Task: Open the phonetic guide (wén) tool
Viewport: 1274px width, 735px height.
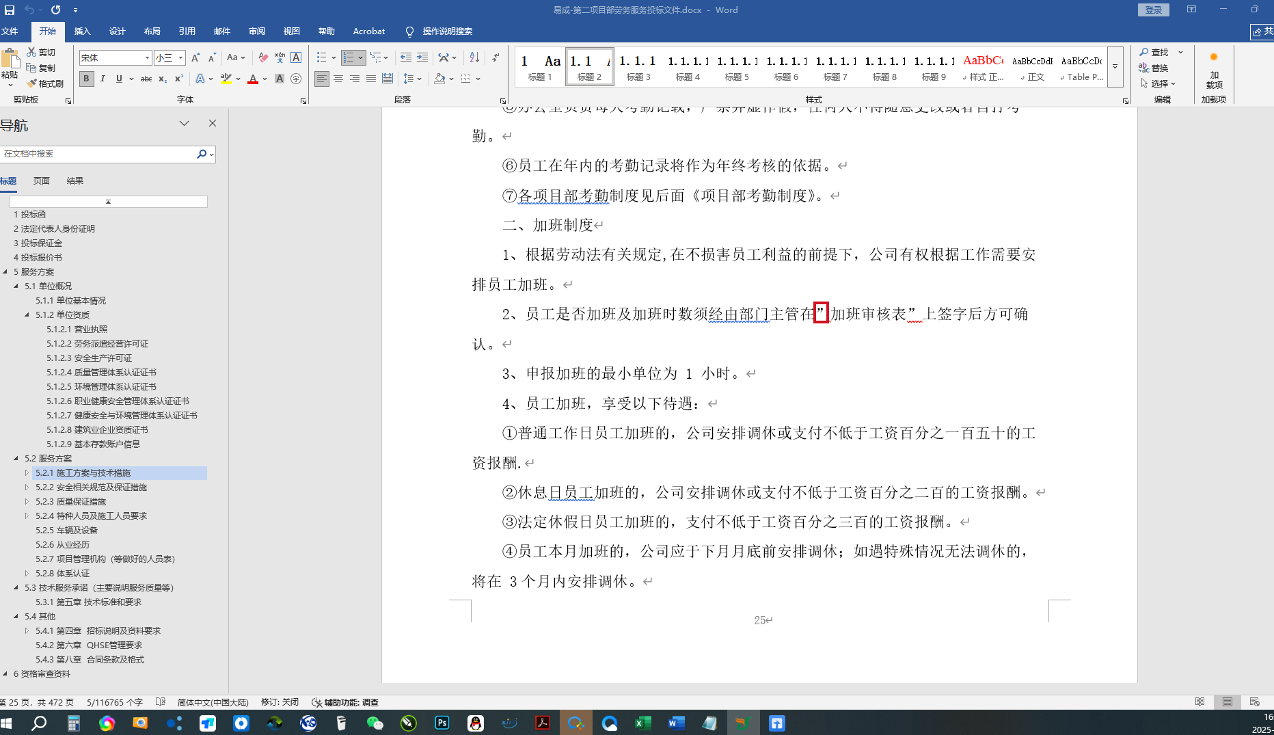Action: pyautogui.click(x=280, y=58)
